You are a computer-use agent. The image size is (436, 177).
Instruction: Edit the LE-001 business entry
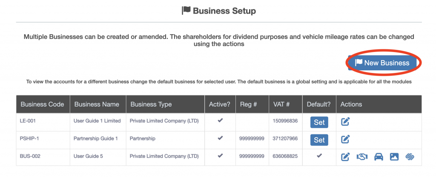point(346,122)
